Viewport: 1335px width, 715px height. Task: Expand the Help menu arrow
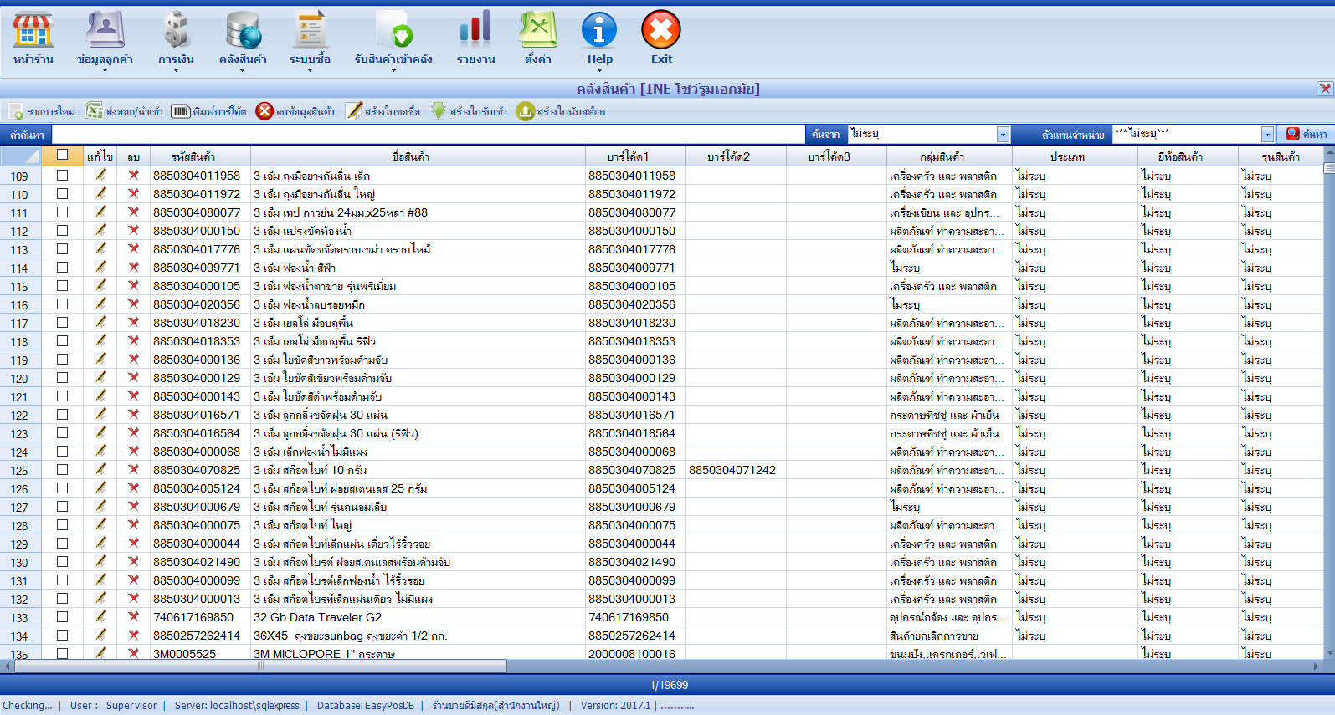(599, 71)
